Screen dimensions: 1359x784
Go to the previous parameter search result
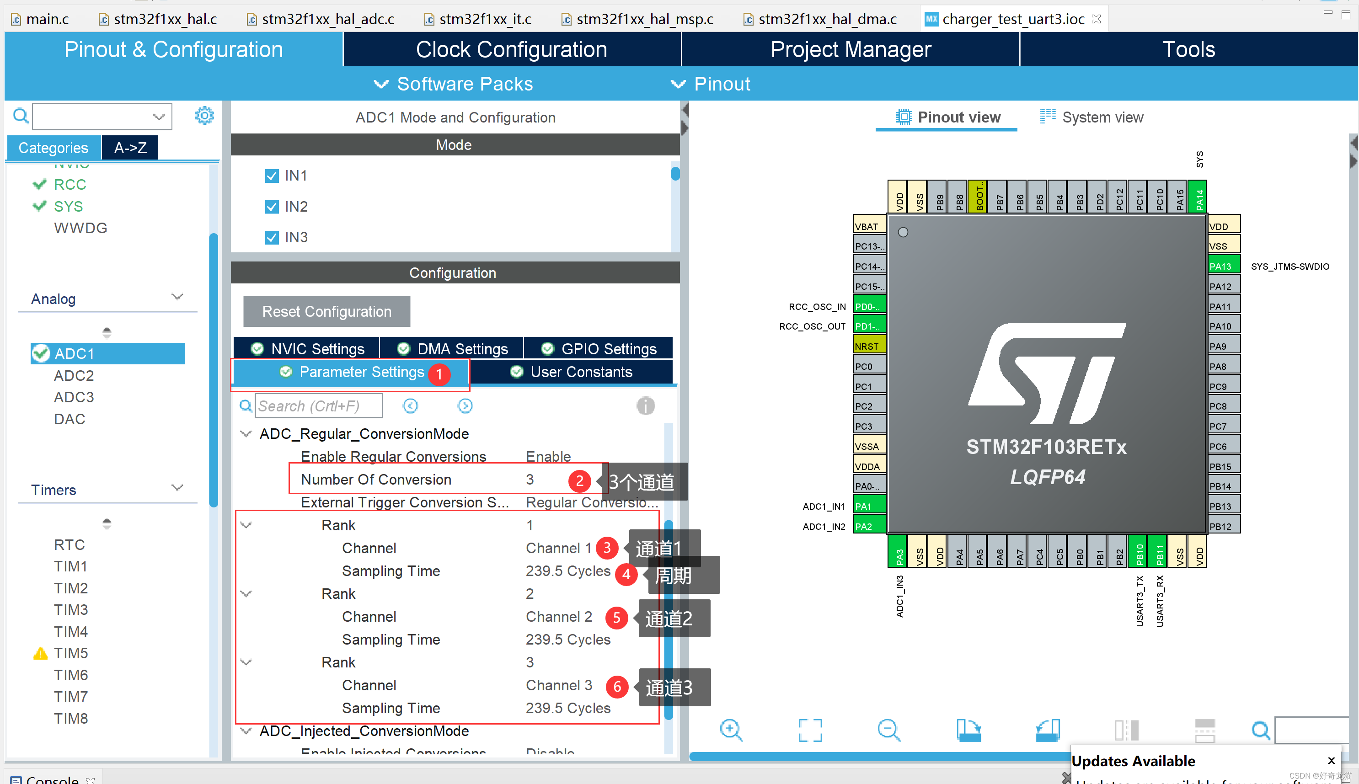tap(410, 405)
